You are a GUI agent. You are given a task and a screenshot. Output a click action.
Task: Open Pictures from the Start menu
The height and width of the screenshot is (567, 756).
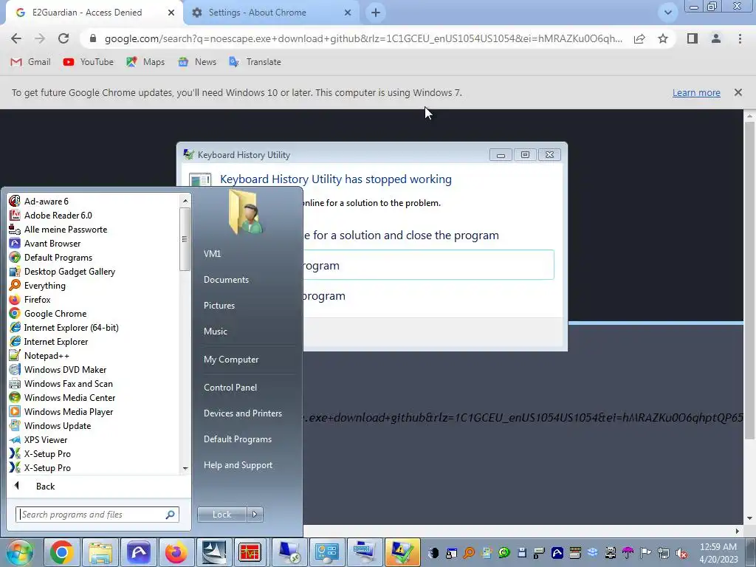(219, 305)
